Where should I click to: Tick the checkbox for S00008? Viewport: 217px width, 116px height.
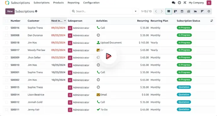point(7,35)
